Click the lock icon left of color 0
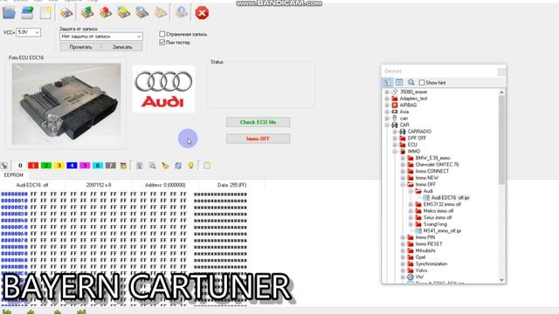559x314 pixels. tap(4, 166)
